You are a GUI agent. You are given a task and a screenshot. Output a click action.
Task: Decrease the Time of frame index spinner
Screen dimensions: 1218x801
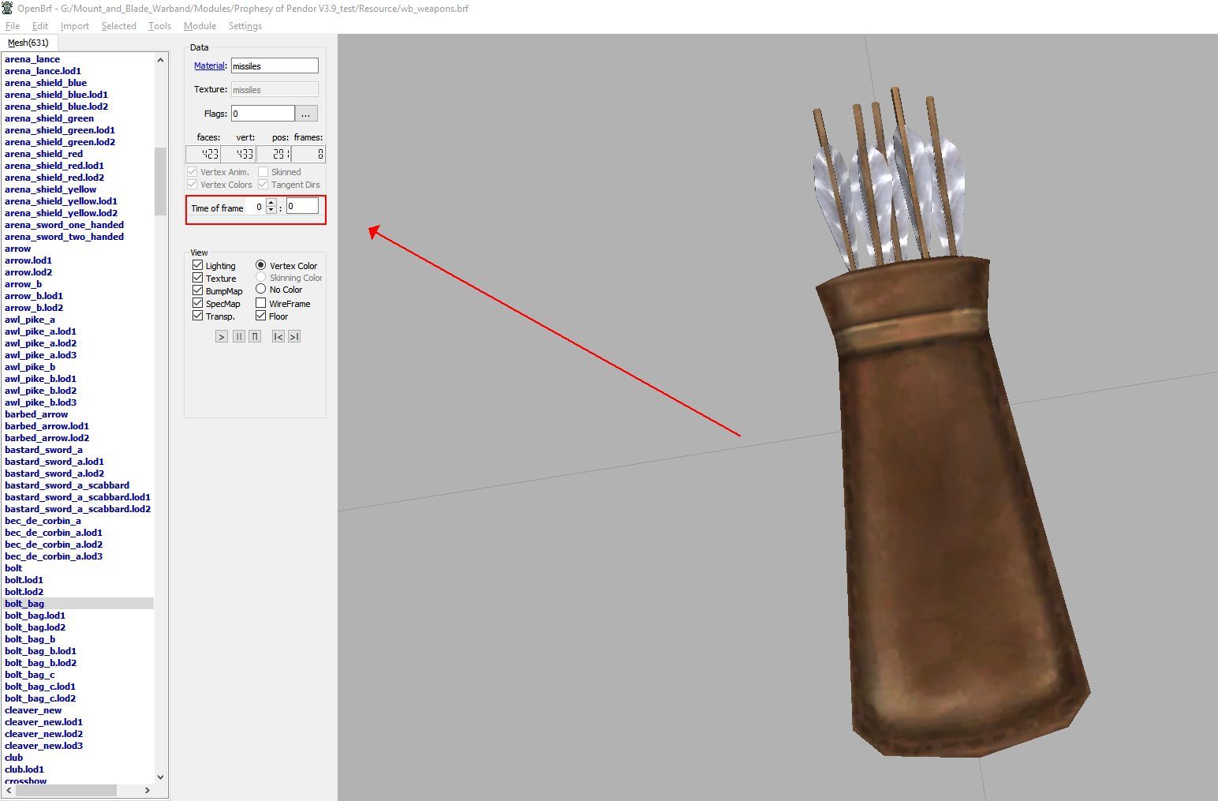(x=271, y=210)
